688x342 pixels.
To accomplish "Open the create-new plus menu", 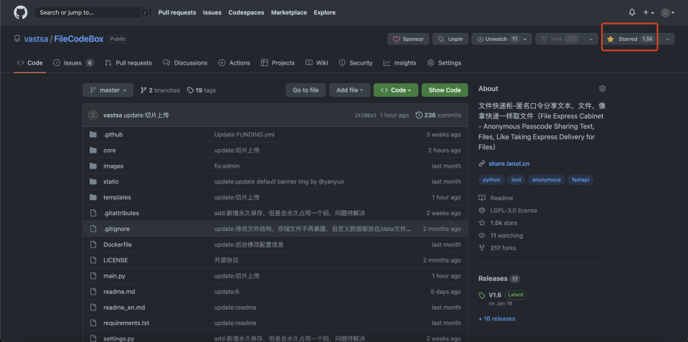I will [x=649, y=13].
